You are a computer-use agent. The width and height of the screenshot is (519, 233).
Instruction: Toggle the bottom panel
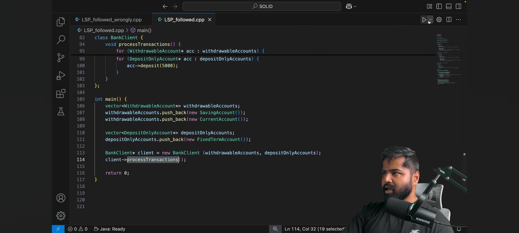pyautogui.click(x=449, y=6)
